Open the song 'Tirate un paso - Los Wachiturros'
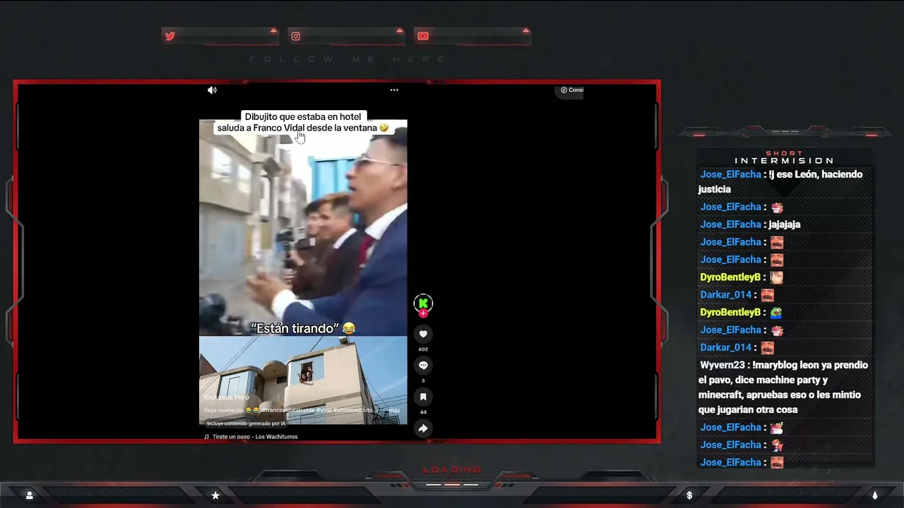The height and width of the screenshot is (508, 904). coord(255,437)
